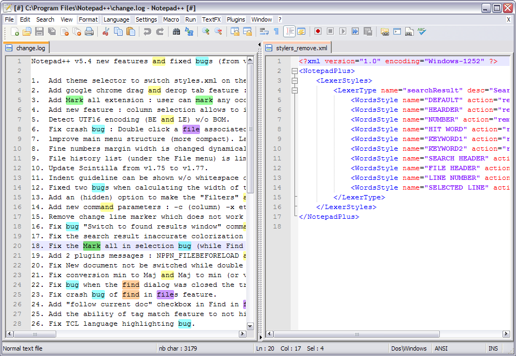Toggle word wrap in the toolbar
The width and height of the screenshot is (516, 356).
(264, 32)
